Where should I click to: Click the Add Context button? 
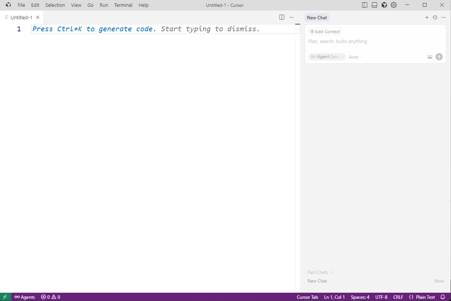(325, 31)
